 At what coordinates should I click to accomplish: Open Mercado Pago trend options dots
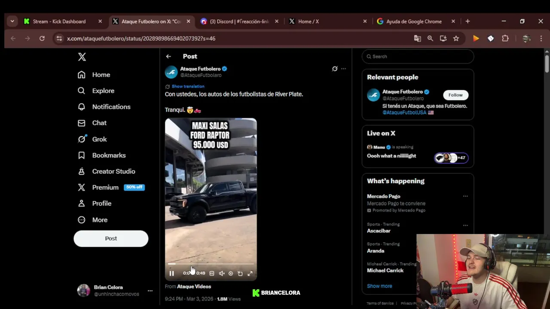(465, 196)
